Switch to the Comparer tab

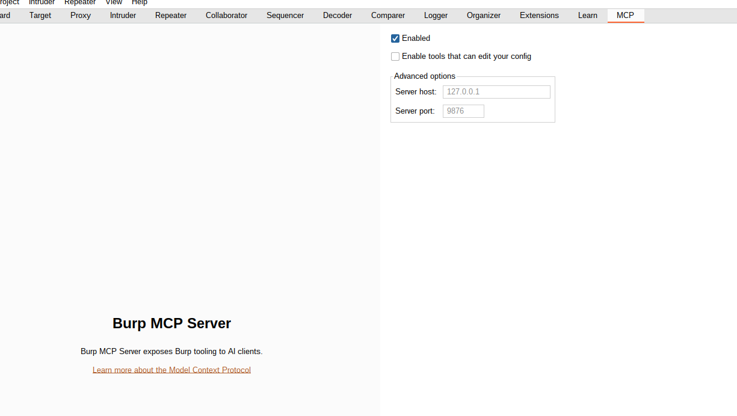tap(388, 16)
